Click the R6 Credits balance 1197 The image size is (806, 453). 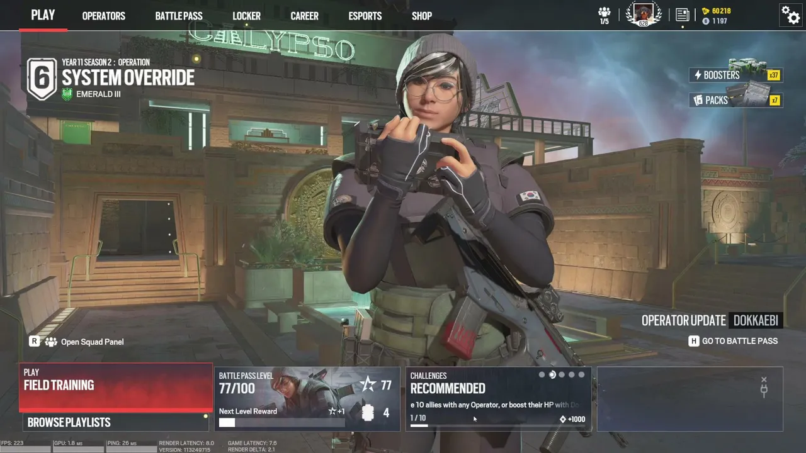click(720, 21)
